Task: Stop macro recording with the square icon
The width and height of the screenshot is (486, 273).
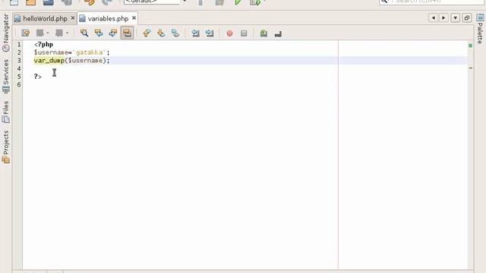Action: 244,33
